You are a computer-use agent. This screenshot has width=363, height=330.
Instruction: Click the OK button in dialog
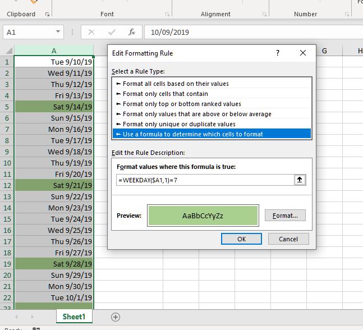click(241, 239)
